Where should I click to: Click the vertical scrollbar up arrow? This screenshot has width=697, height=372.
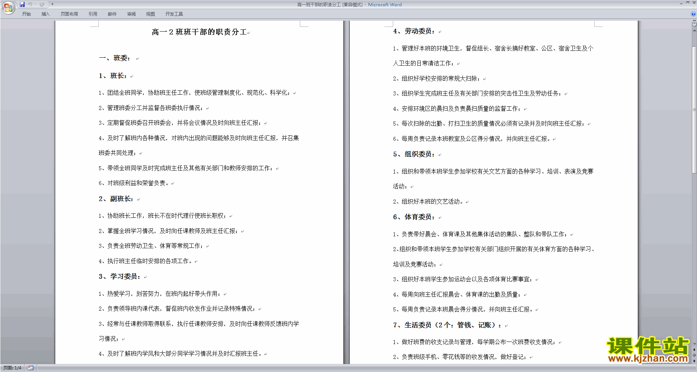point(694,30)
